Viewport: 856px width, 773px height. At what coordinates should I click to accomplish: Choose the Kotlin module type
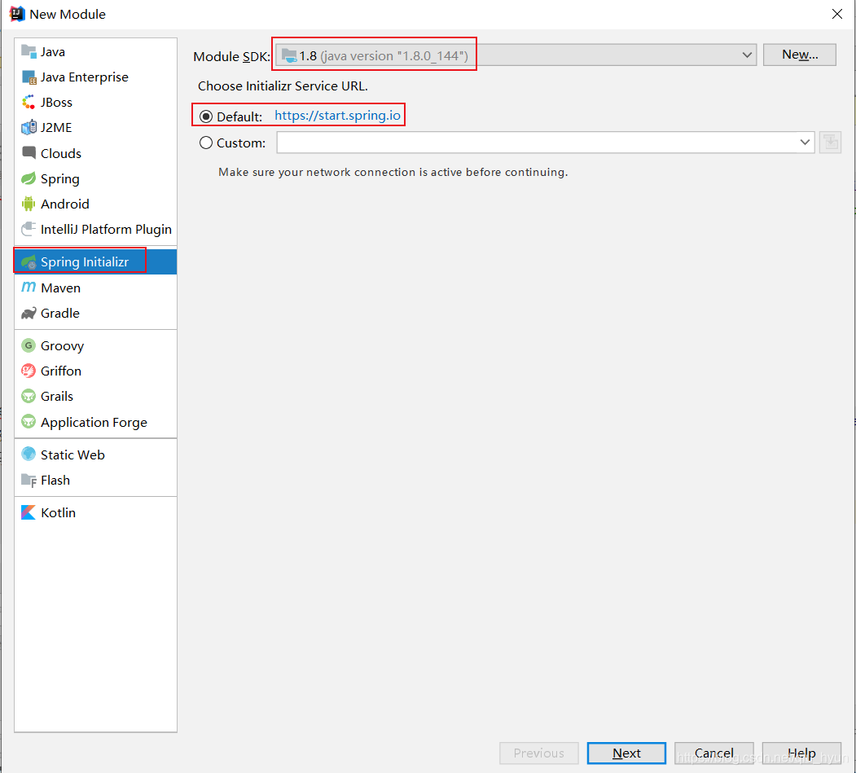pyautogui.click(x=95, y=512)
